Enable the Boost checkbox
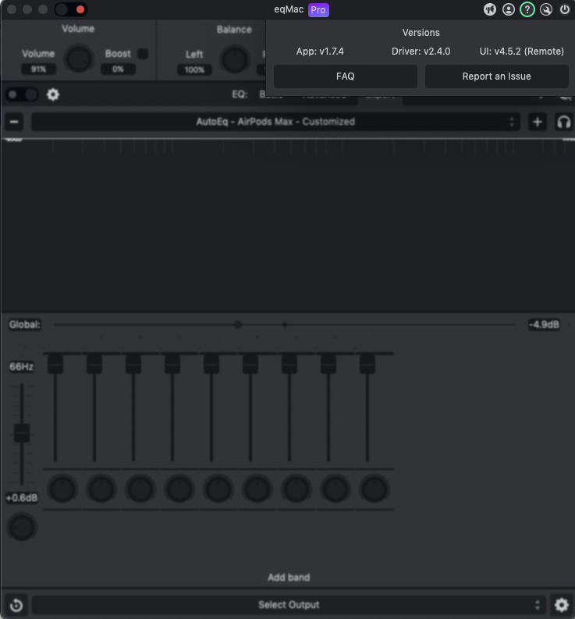 click(x=143, y=54)
